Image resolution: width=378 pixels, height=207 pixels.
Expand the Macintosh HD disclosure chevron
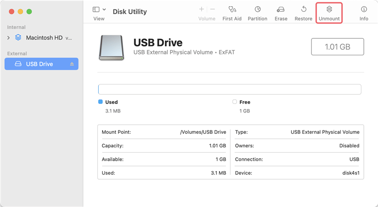coord(9,38)
